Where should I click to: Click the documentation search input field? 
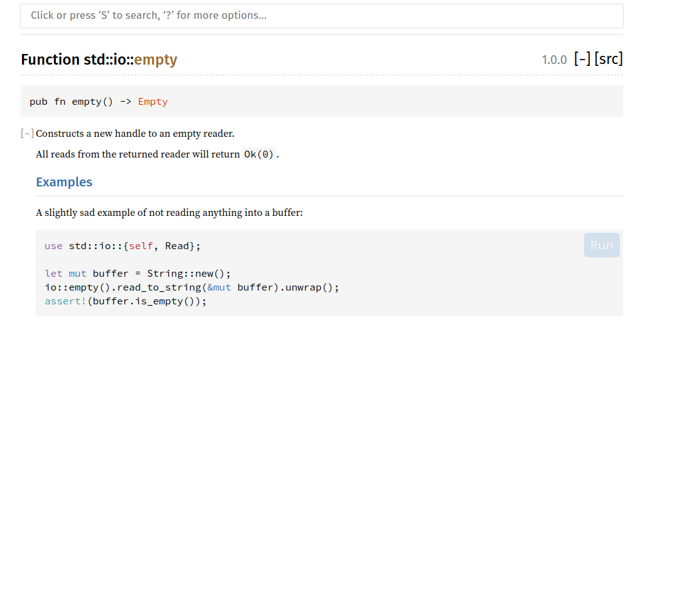[322, 16]
